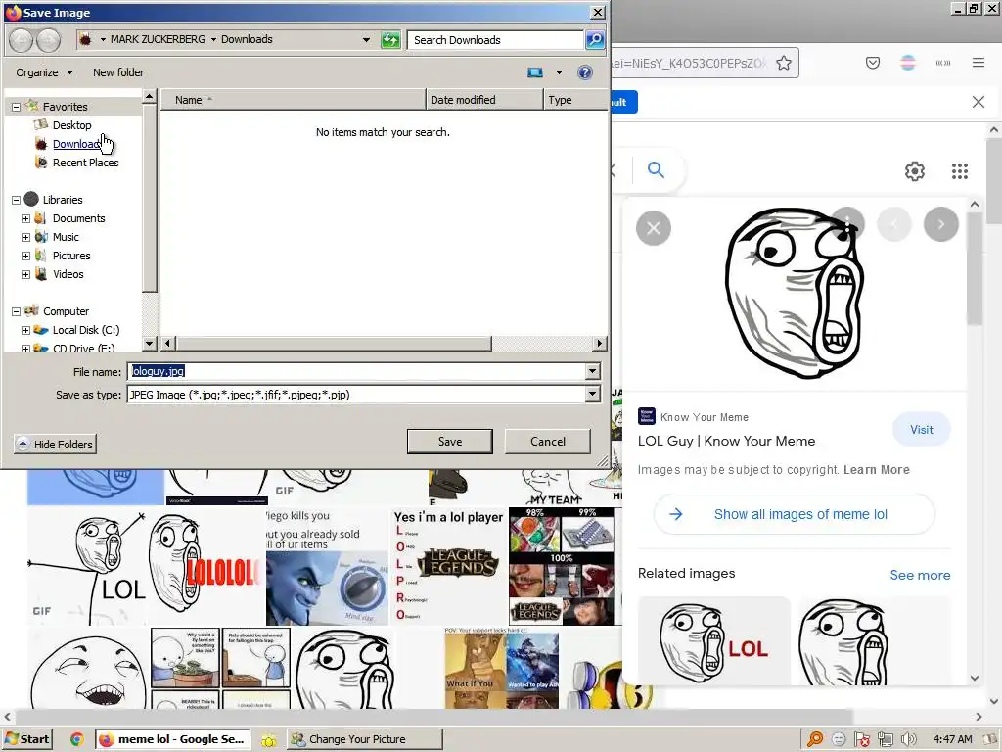Collapse the Libraries tree group

point(16,200)
